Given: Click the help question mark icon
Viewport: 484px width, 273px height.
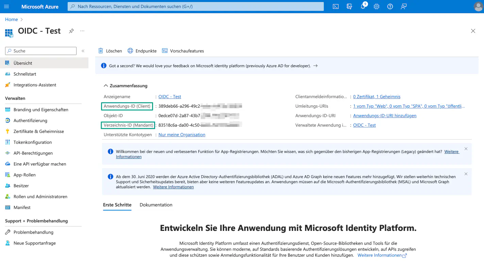Looking at the screenshot, I should [390, 6].
